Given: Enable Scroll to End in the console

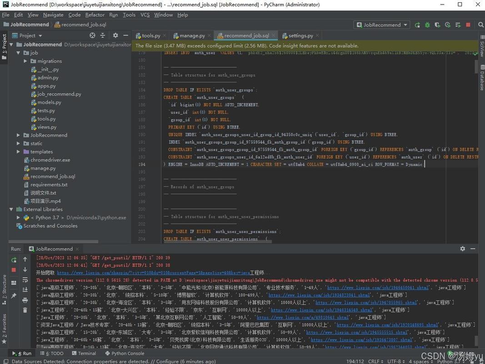Looking at the screenshot, I should coord(25,289).
